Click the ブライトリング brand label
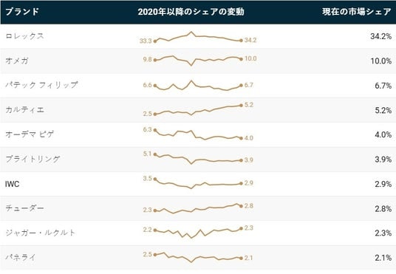Screen dimensions: 396x274 pos(33,159)
